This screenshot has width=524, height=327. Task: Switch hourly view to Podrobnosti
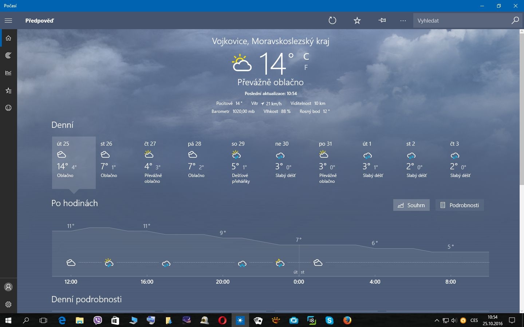[459, 205]
